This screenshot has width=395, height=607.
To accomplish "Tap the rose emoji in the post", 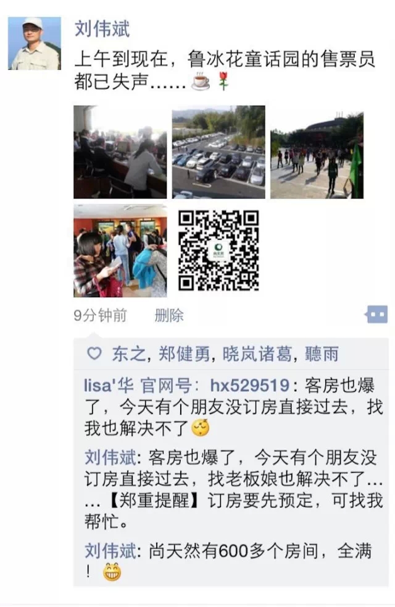I will (223, 82).
